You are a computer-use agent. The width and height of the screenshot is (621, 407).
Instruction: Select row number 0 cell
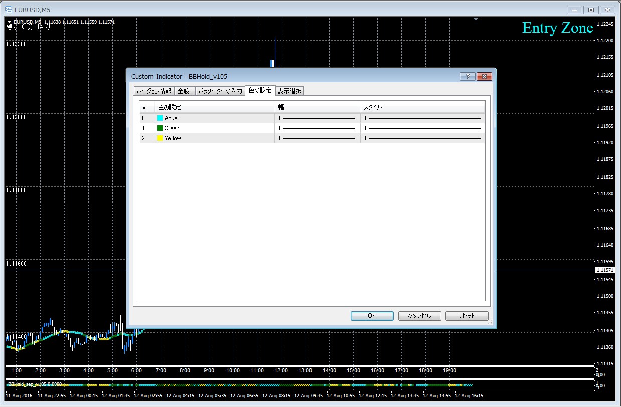coord(147,118)
